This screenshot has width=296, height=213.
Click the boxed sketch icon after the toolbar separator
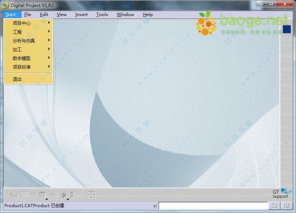pos(92,195)
